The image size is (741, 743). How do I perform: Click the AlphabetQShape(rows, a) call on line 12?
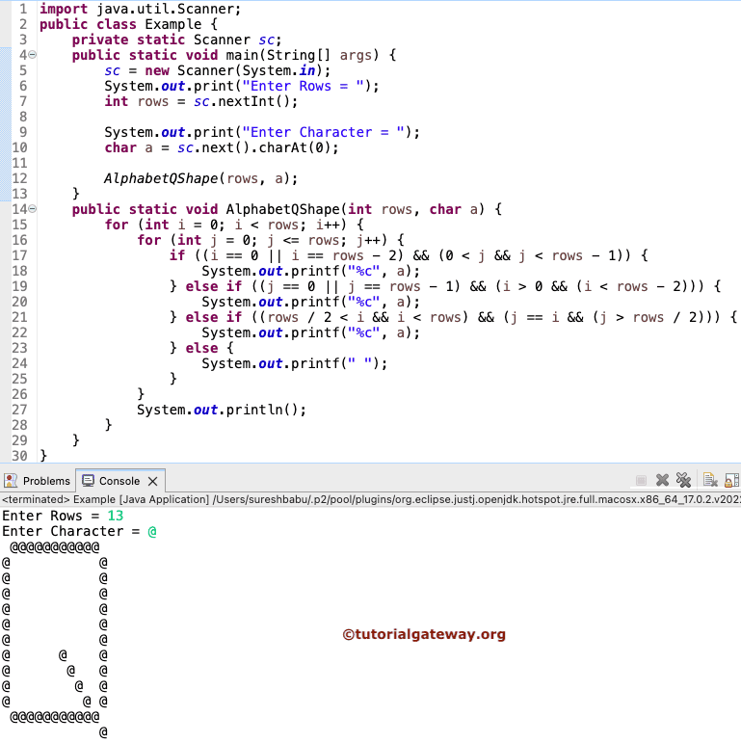click(x=200, y=178)
